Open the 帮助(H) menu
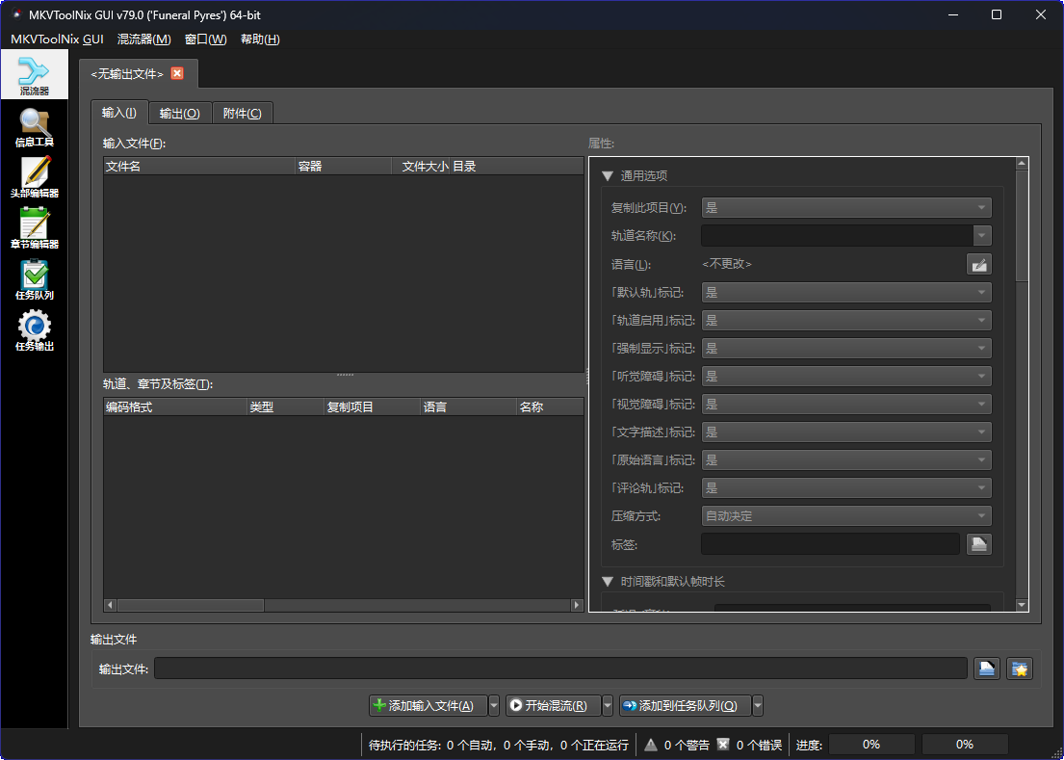The height and width of the screenshot is (760, 1064). point(260,39)
